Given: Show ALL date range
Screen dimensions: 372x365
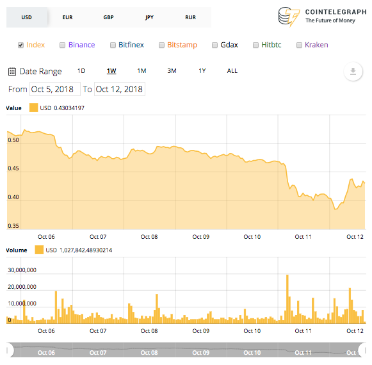Looking at the screenshot, I should pos(232,71).
